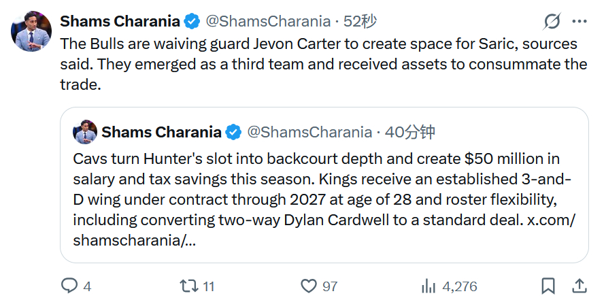
Task: Bookmark this post
Action: pyautogui.click(x=548, y=286)
